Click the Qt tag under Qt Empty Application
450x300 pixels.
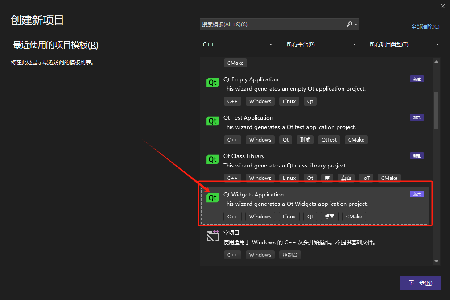tap(310, 101)
